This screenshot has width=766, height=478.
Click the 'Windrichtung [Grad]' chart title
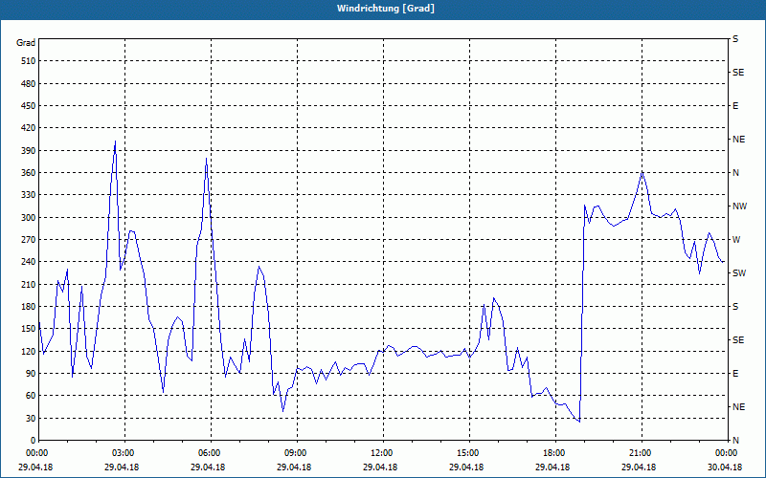pyautogui.click(x=386, y=9)
